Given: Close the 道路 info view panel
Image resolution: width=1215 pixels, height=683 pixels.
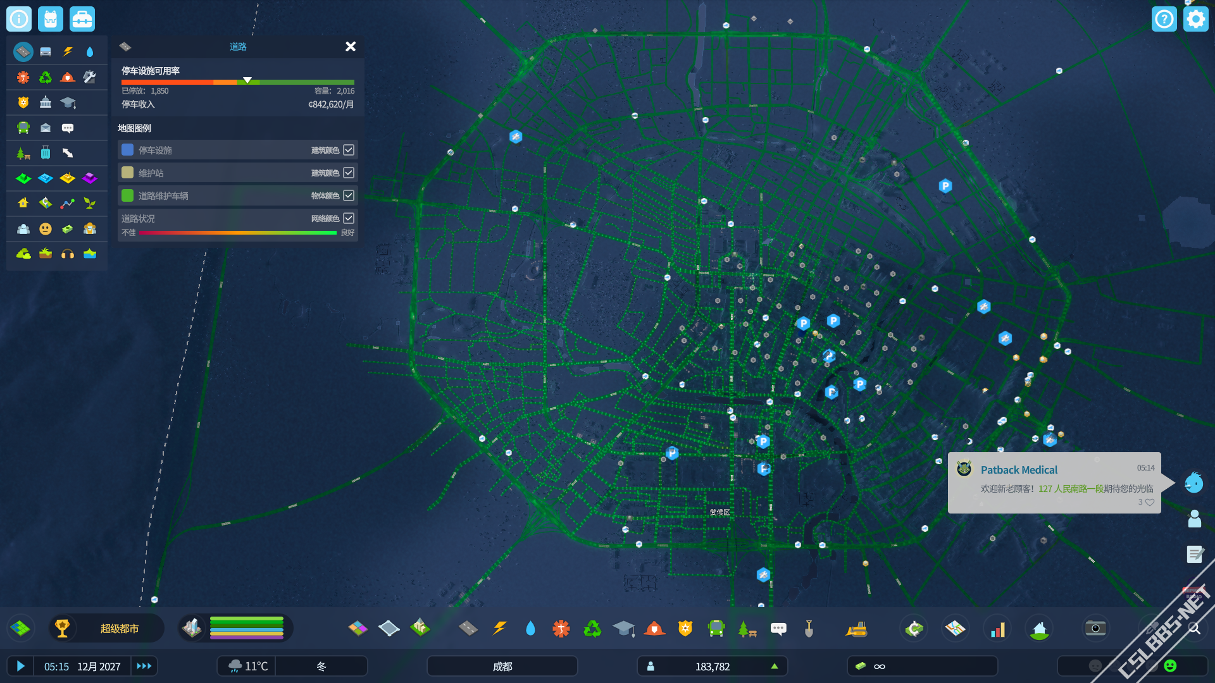Looking at the screenshot, I should tap(351, 46).
